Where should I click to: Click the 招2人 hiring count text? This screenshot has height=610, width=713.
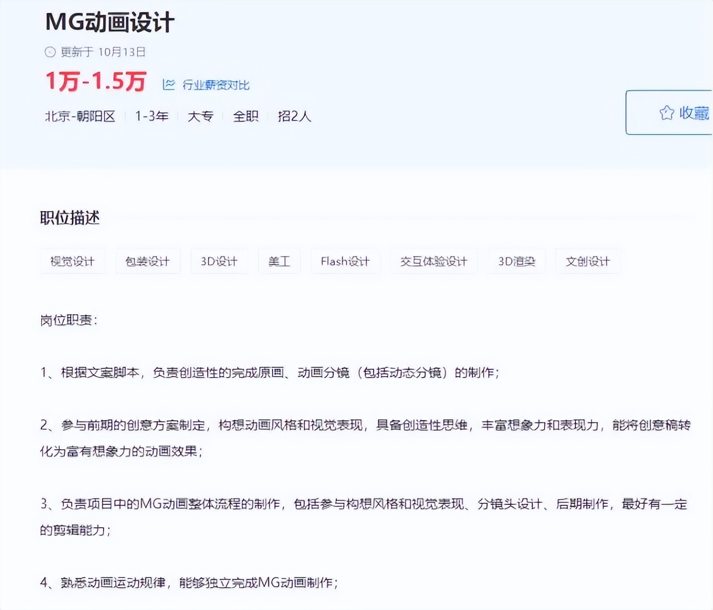294,116
